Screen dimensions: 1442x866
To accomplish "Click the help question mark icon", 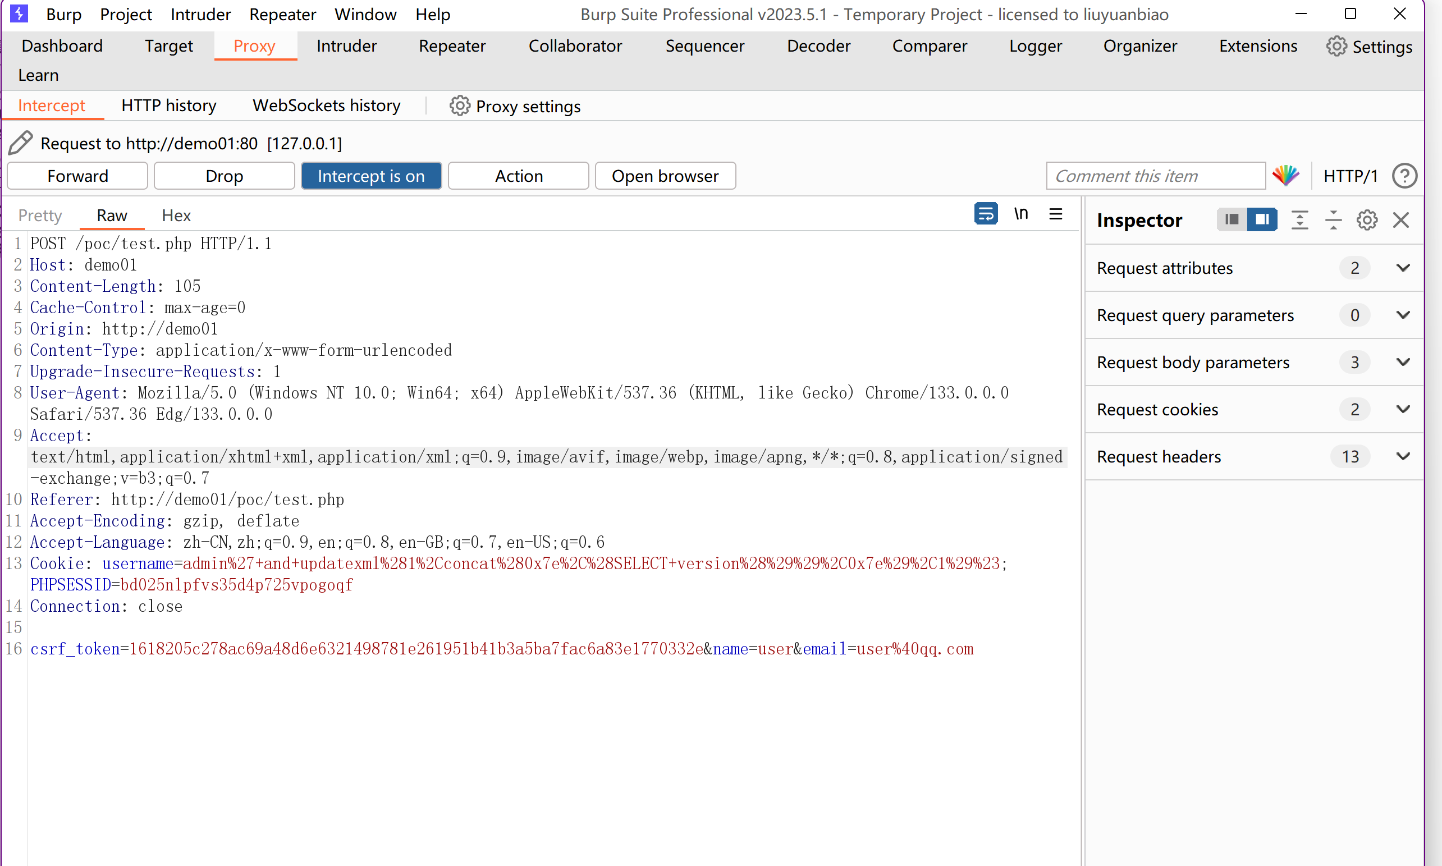I will [1404, 176].
